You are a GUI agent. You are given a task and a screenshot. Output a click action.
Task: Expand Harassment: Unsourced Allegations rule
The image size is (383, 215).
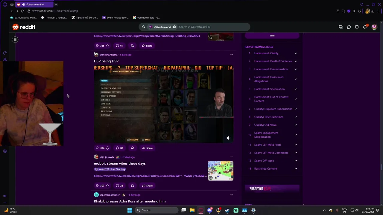[296, 79]
